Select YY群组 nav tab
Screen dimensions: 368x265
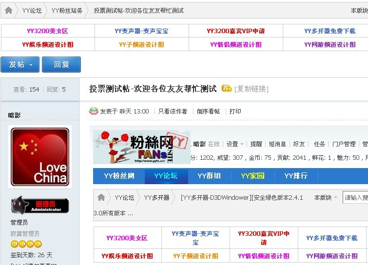(209, 176)
